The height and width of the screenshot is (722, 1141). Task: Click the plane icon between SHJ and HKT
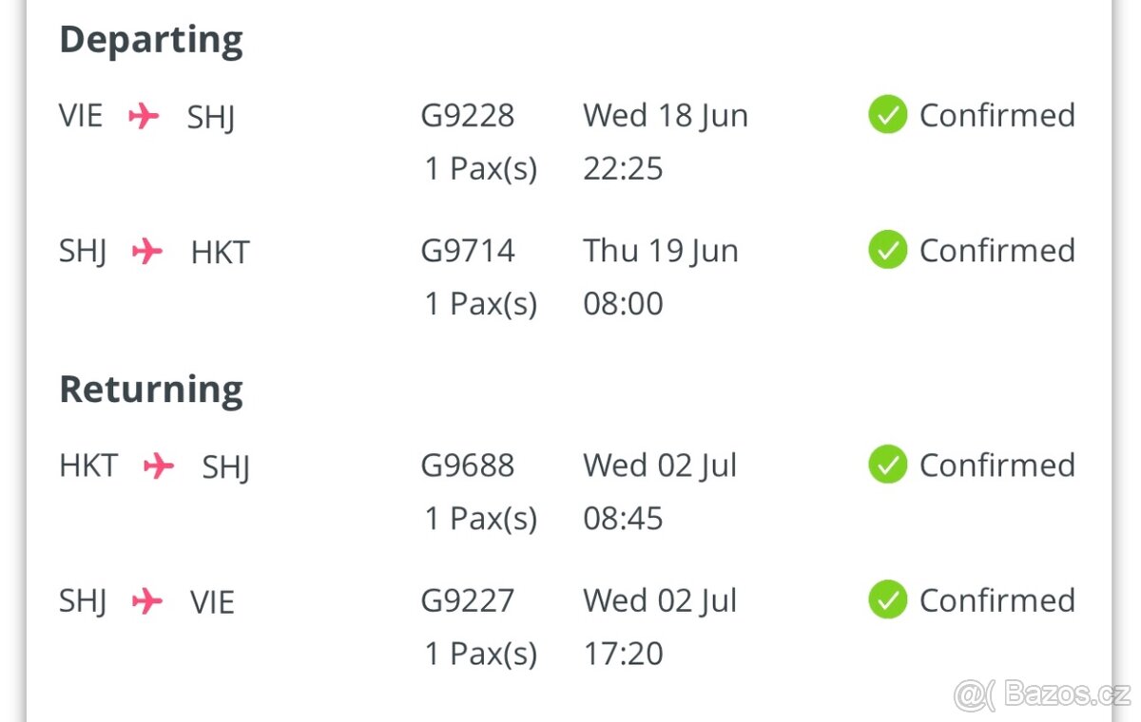[x=147, y=252]
